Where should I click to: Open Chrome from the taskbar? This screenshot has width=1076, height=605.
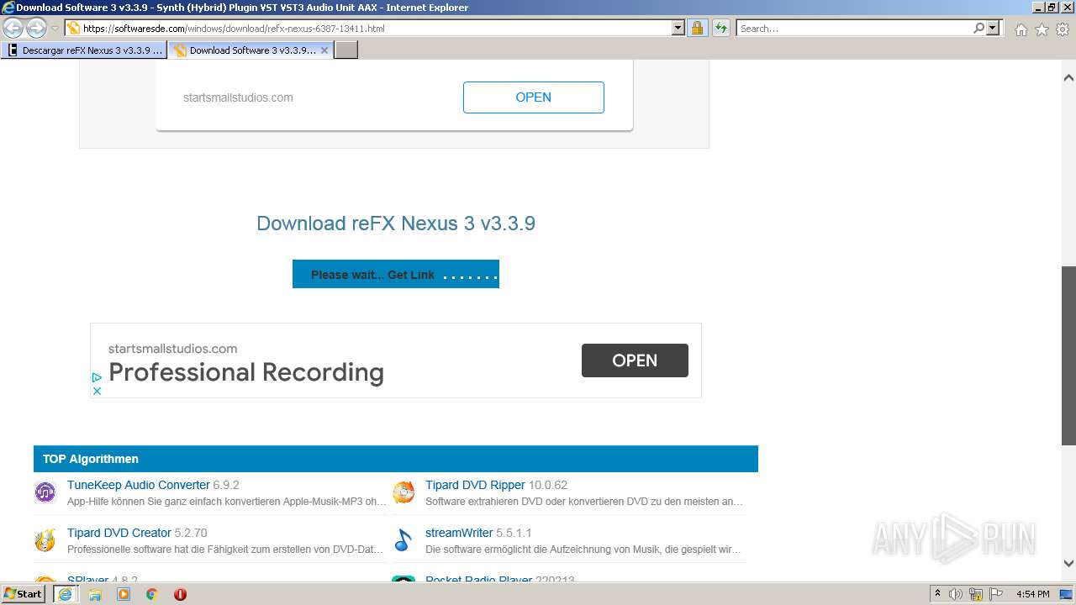152,594
